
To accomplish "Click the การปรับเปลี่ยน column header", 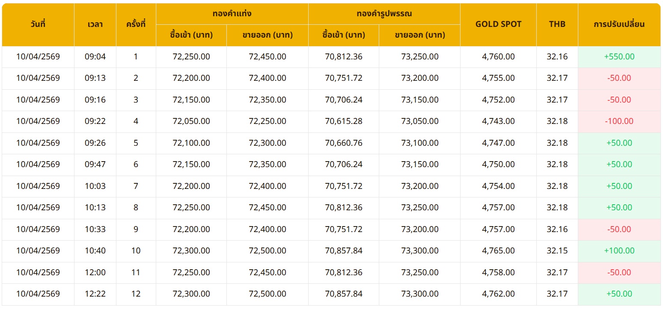I will coord(619,24).
